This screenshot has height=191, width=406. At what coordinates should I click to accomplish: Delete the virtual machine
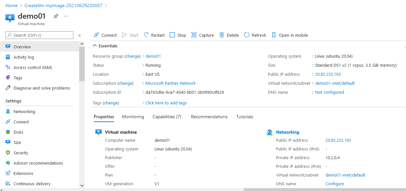coord(229,35)
